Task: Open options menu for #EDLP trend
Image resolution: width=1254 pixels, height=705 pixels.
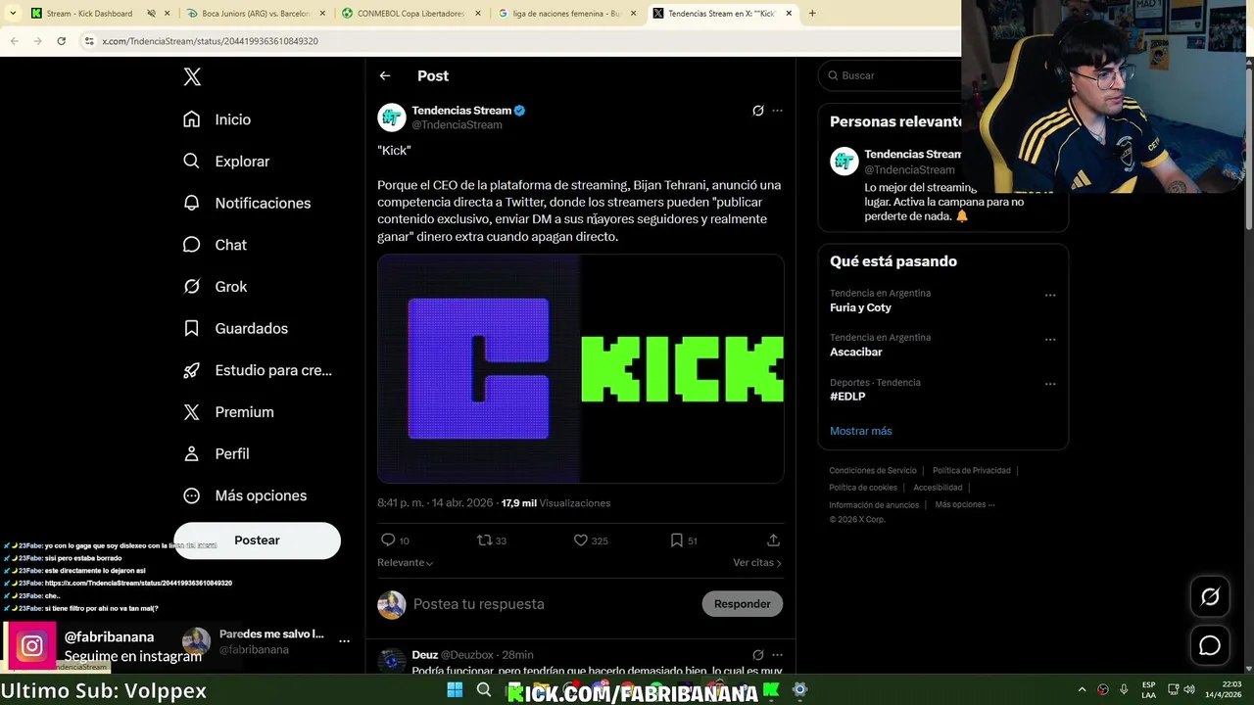Action: tap(1050, 384)
